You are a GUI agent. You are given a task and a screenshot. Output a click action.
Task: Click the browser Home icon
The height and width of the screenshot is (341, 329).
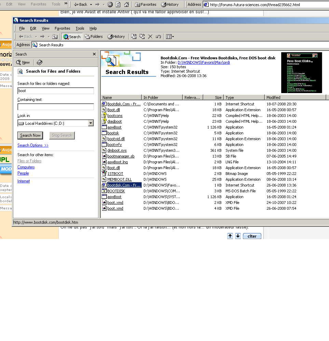point(126,4)
